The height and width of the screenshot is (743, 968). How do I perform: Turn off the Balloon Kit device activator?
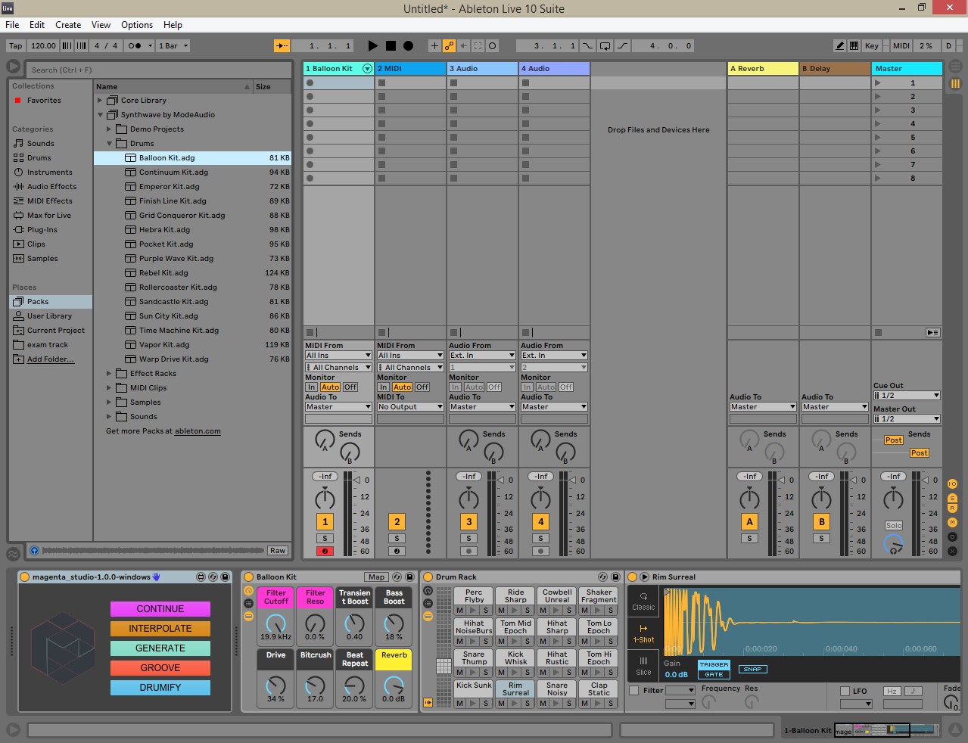pos(247,577)
